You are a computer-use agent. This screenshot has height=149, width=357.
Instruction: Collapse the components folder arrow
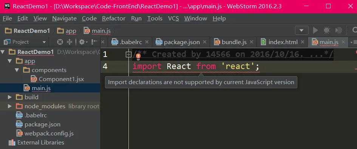tap(17, 70)
